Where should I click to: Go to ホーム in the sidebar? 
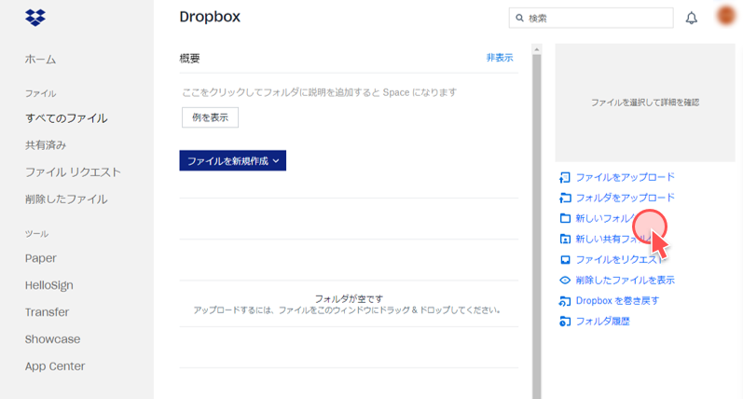[x=40, y=60]
